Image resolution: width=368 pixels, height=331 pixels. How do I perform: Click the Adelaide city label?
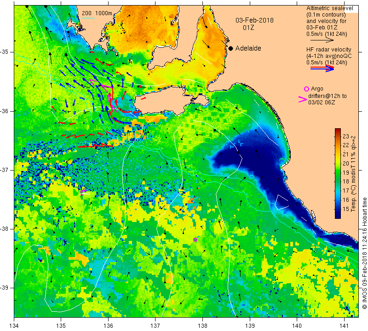tap(248, 48)
